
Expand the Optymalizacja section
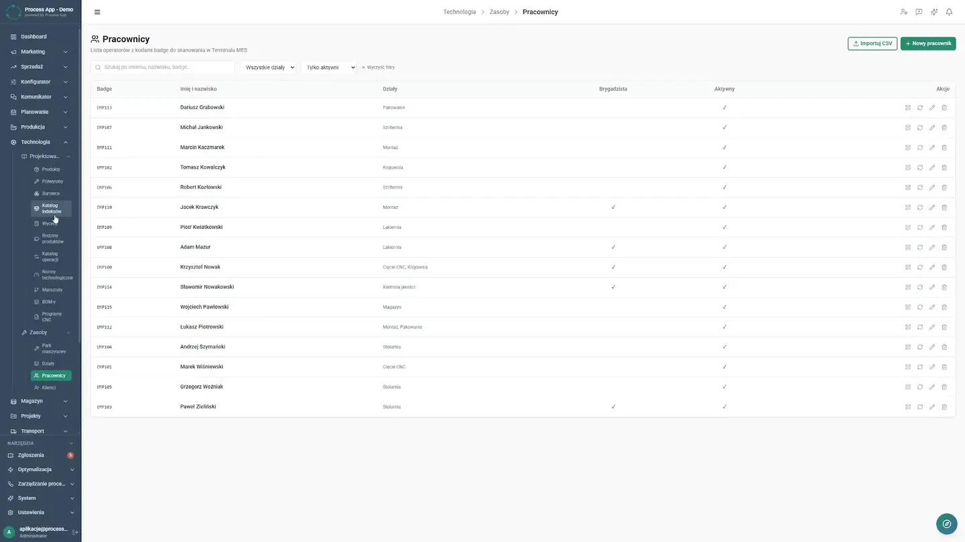(40, 470)
